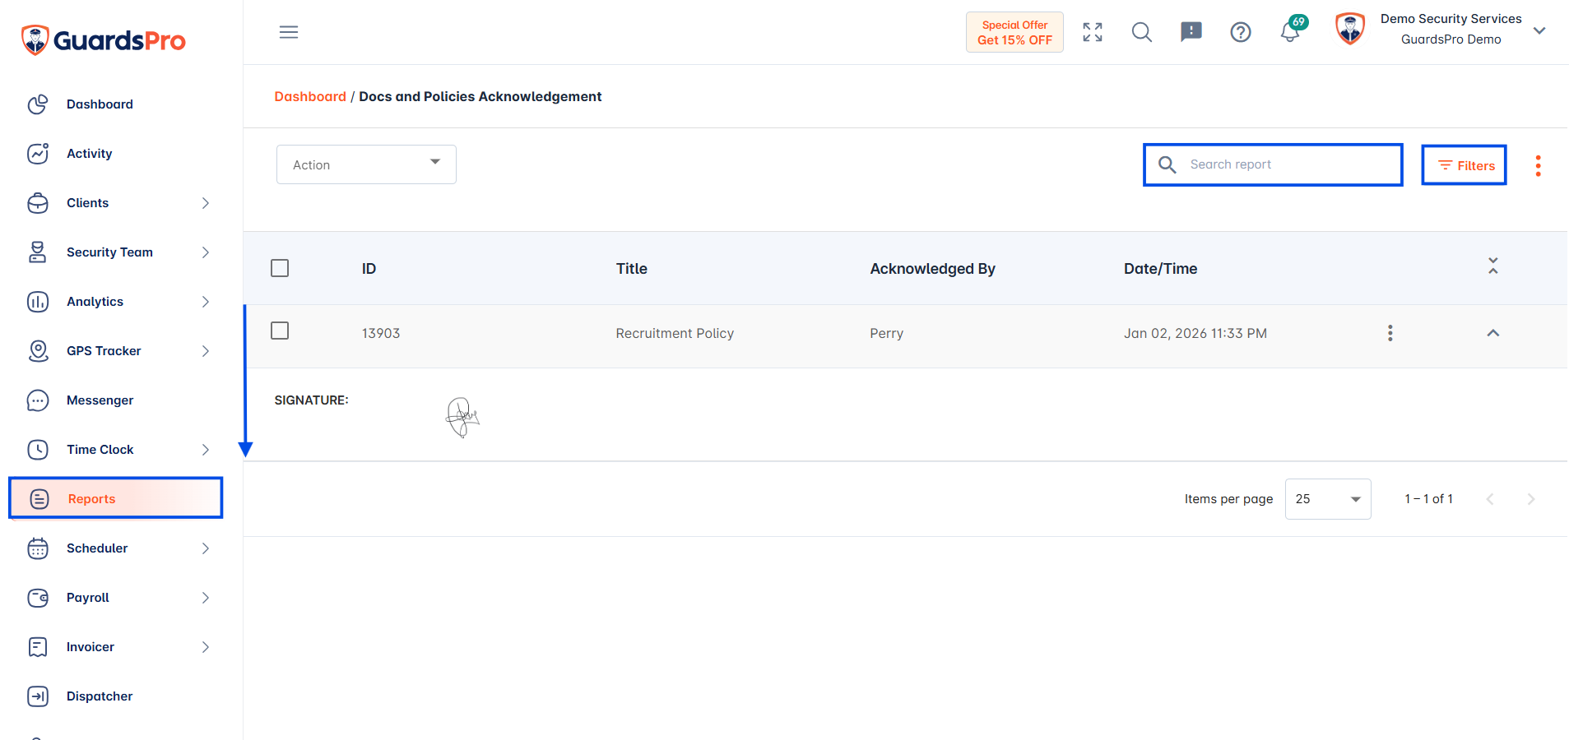
Task: Click the Time Clock icon
Action: [x=38, y=450]
